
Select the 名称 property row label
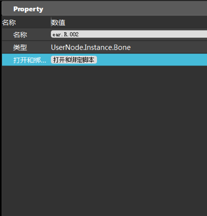20,34
